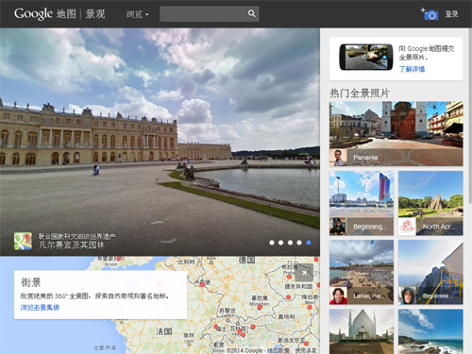Open the white church panorama thumbnail
The width and height of the screenshot is (472, 354).
(x=362, y=331)
